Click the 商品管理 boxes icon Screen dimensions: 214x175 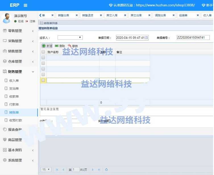coord(5,140)
